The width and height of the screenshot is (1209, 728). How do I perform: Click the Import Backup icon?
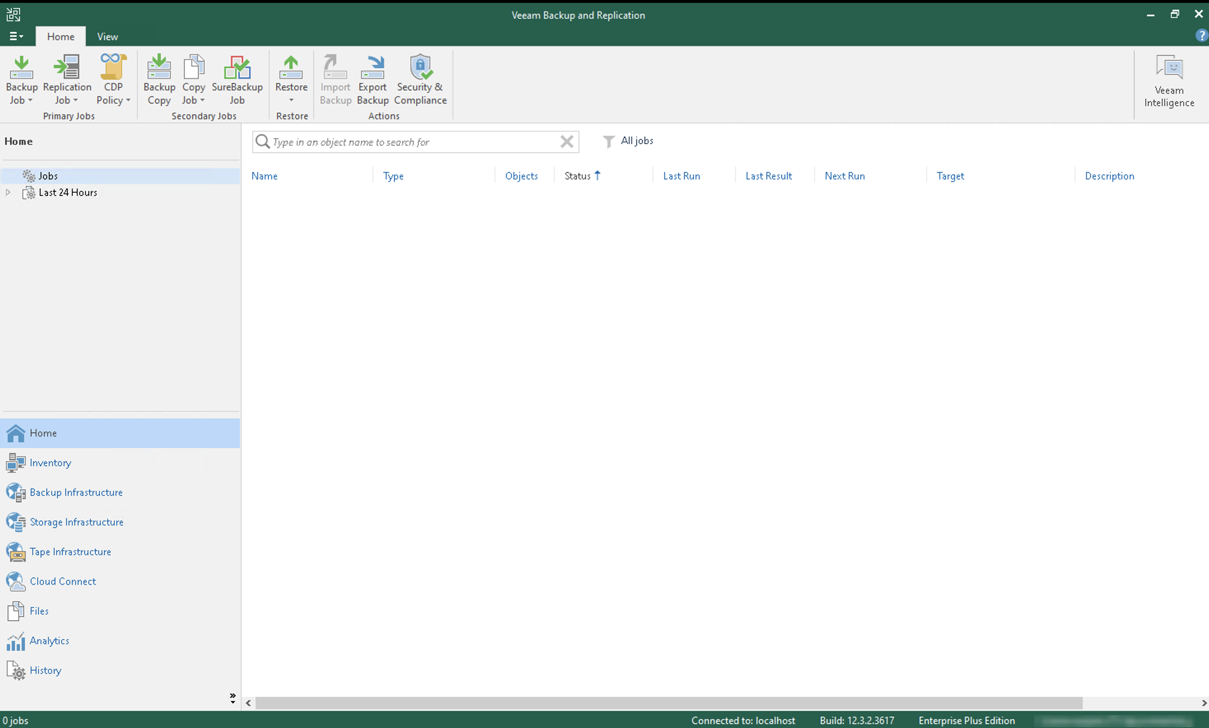(335, 67)
